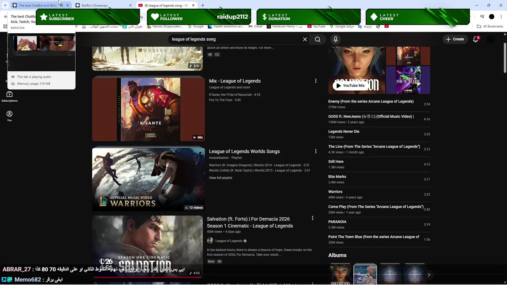
Task: Play Still Here song
Action: tap(379, 164)
